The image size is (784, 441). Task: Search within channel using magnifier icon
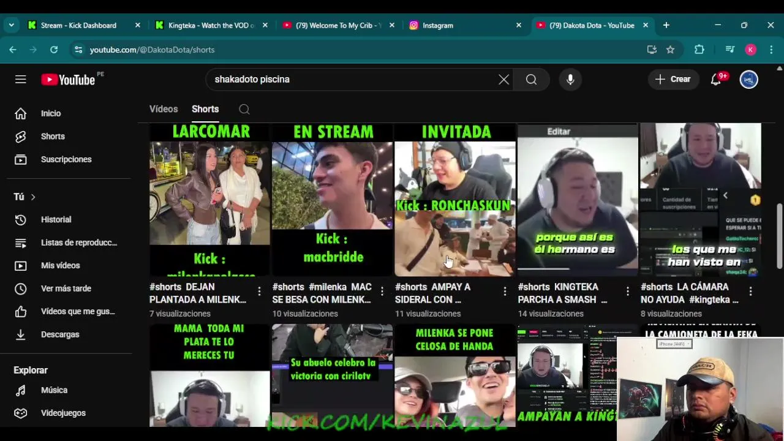pyautogui.click(x=244, y=109)
